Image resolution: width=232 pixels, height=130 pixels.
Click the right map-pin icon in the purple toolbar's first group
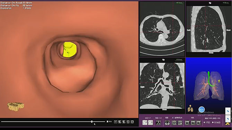[151, 122]
